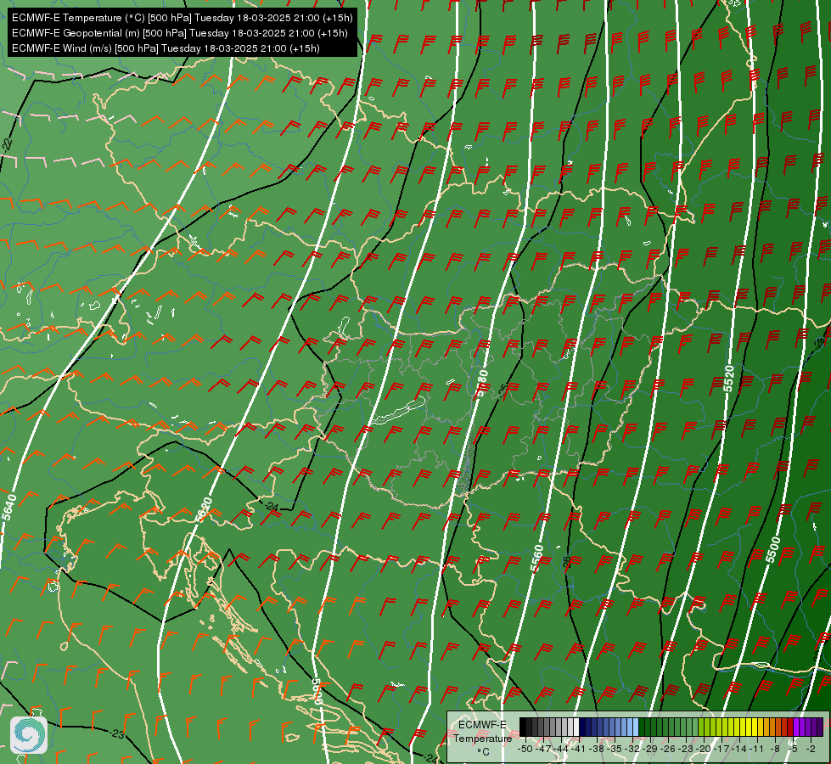831x764 pixels.
Task: Click the -26 value on legend scale
Action: coord(668,749)
